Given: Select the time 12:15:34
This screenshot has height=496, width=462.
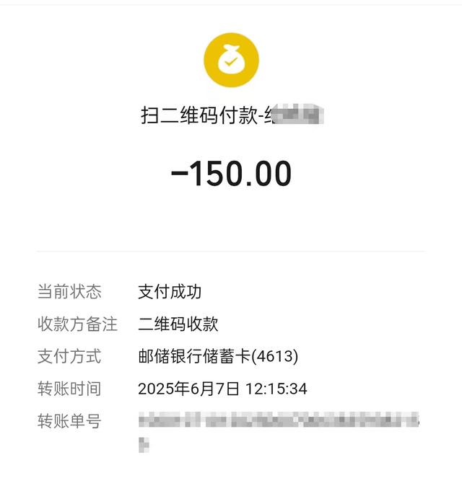Looking at the screenshot, I should 276,389.
